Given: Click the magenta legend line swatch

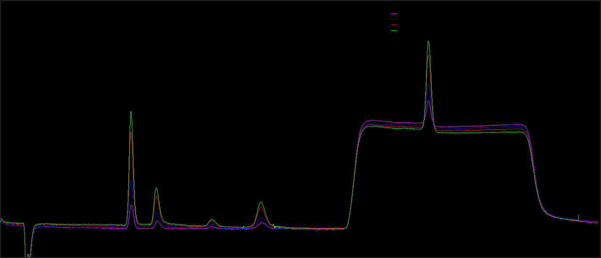Looking at the screenshot, I should (394, 14).
